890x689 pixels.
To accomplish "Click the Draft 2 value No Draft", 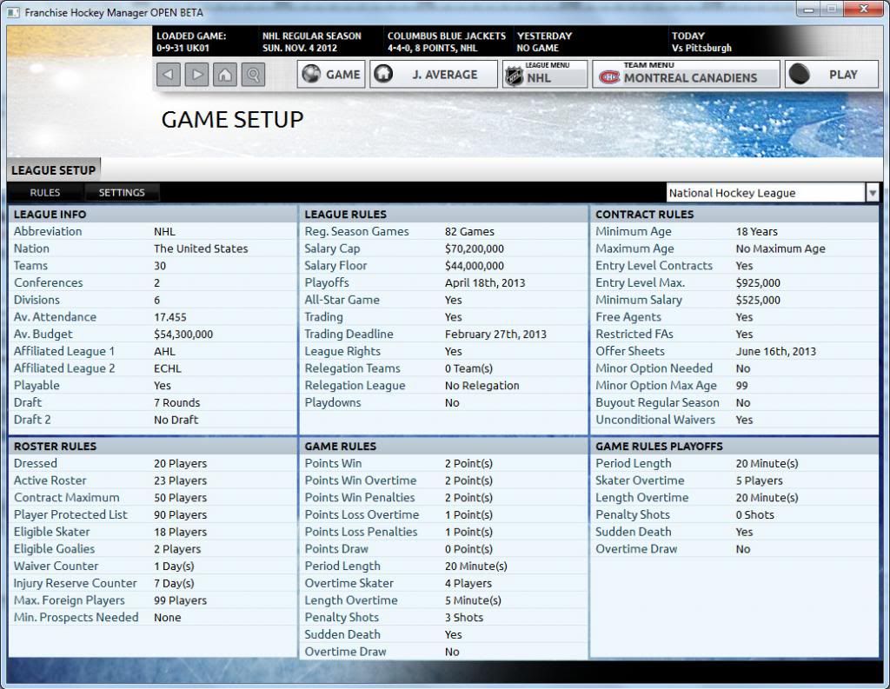I will [x=176, y=420].
